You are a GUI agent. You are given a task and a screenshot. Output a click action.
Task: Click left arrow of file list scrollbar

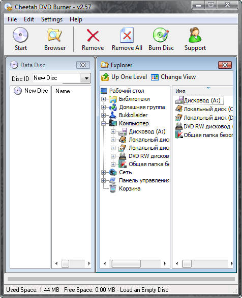tap(177, 263)
